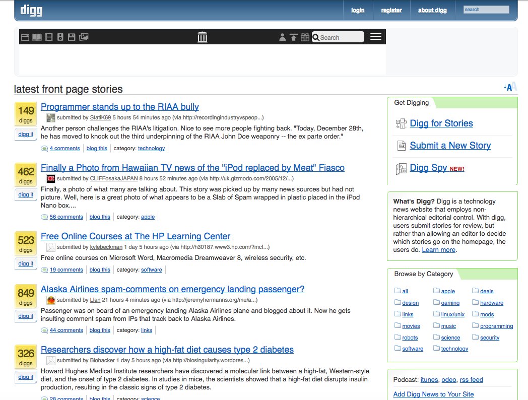Digg the iPod replaced by Meat story
528x400 pixels.
[26, 194]
